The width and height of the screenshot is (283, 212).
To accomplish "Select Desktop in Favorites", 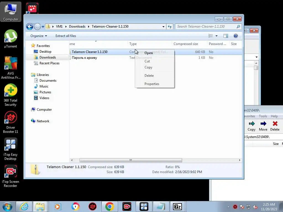I will (x=45, y=52).
